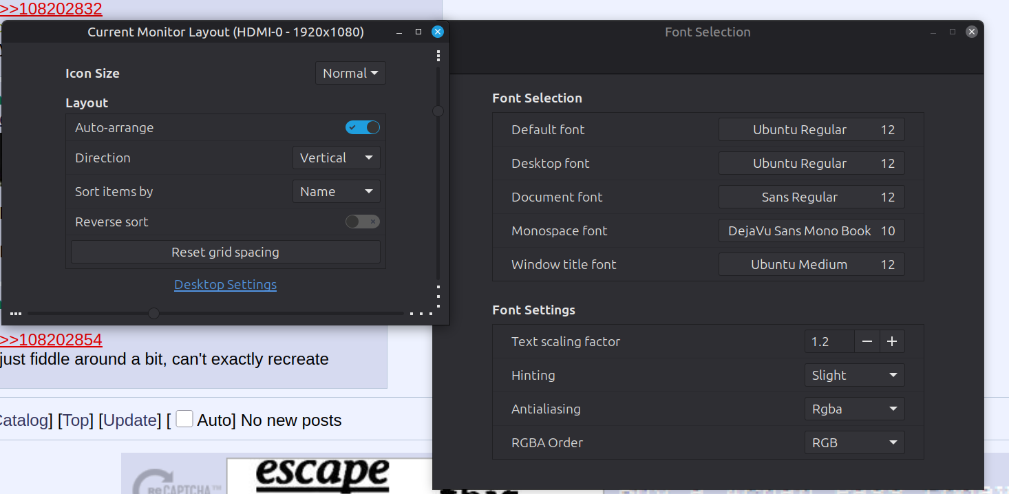The width and height of the screenshot is (1009, 494).
Task: Toggle the Auto-arrange switch off
Action: point(363,127)
